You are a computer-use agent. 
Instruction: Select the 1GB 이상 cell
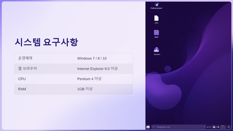tap(103, 89)
